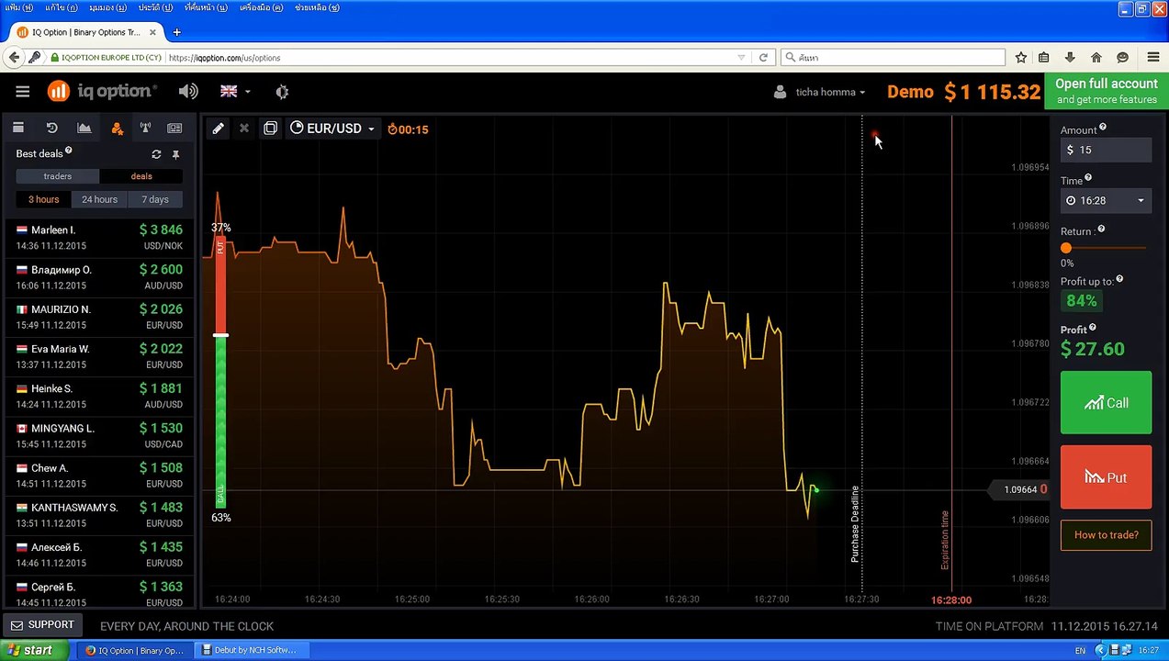Open the Best deals help question mark
This screenshot has width=1169, height=661.
click(69, 151)
